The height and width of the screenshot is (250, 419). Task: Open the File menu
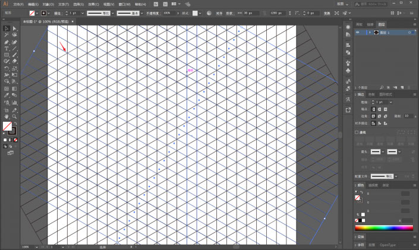point(18,4)
